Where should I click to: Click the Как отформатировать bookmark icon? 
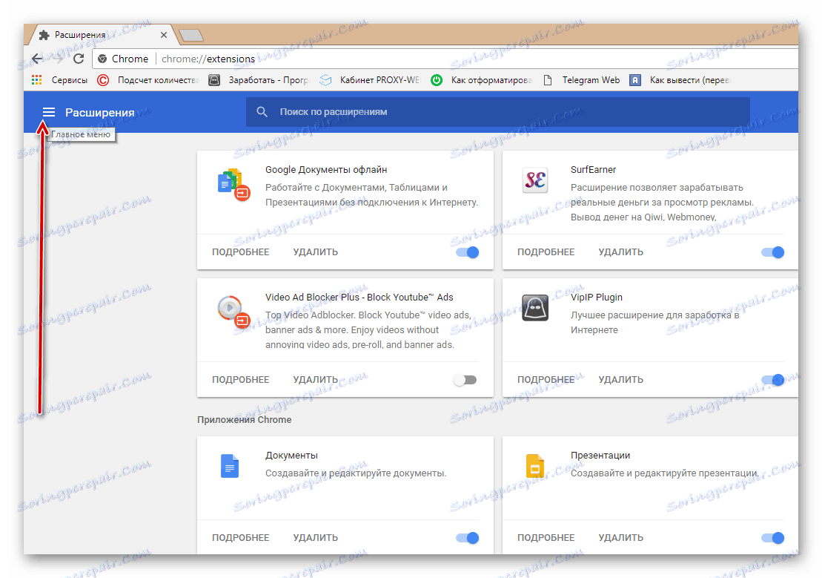pyautogui.click(x=436, y=80)
